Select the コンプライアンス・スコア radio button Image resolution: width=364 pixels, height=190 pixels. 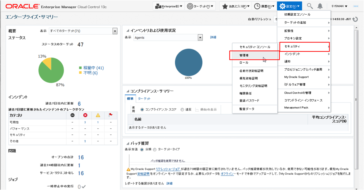pyautogui.click(x=142, y=110)
